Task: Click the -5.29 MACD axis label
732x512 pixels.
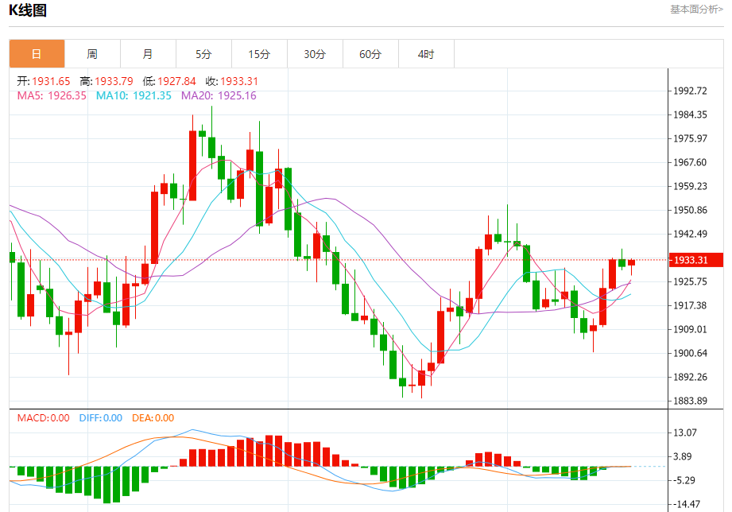Action: click(684, 480)
